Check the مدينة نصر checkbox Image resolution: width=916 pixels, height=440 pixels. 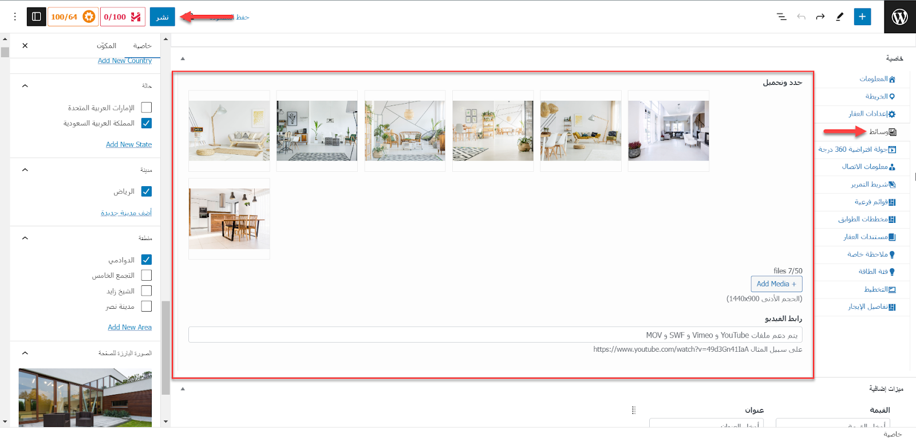147,306
